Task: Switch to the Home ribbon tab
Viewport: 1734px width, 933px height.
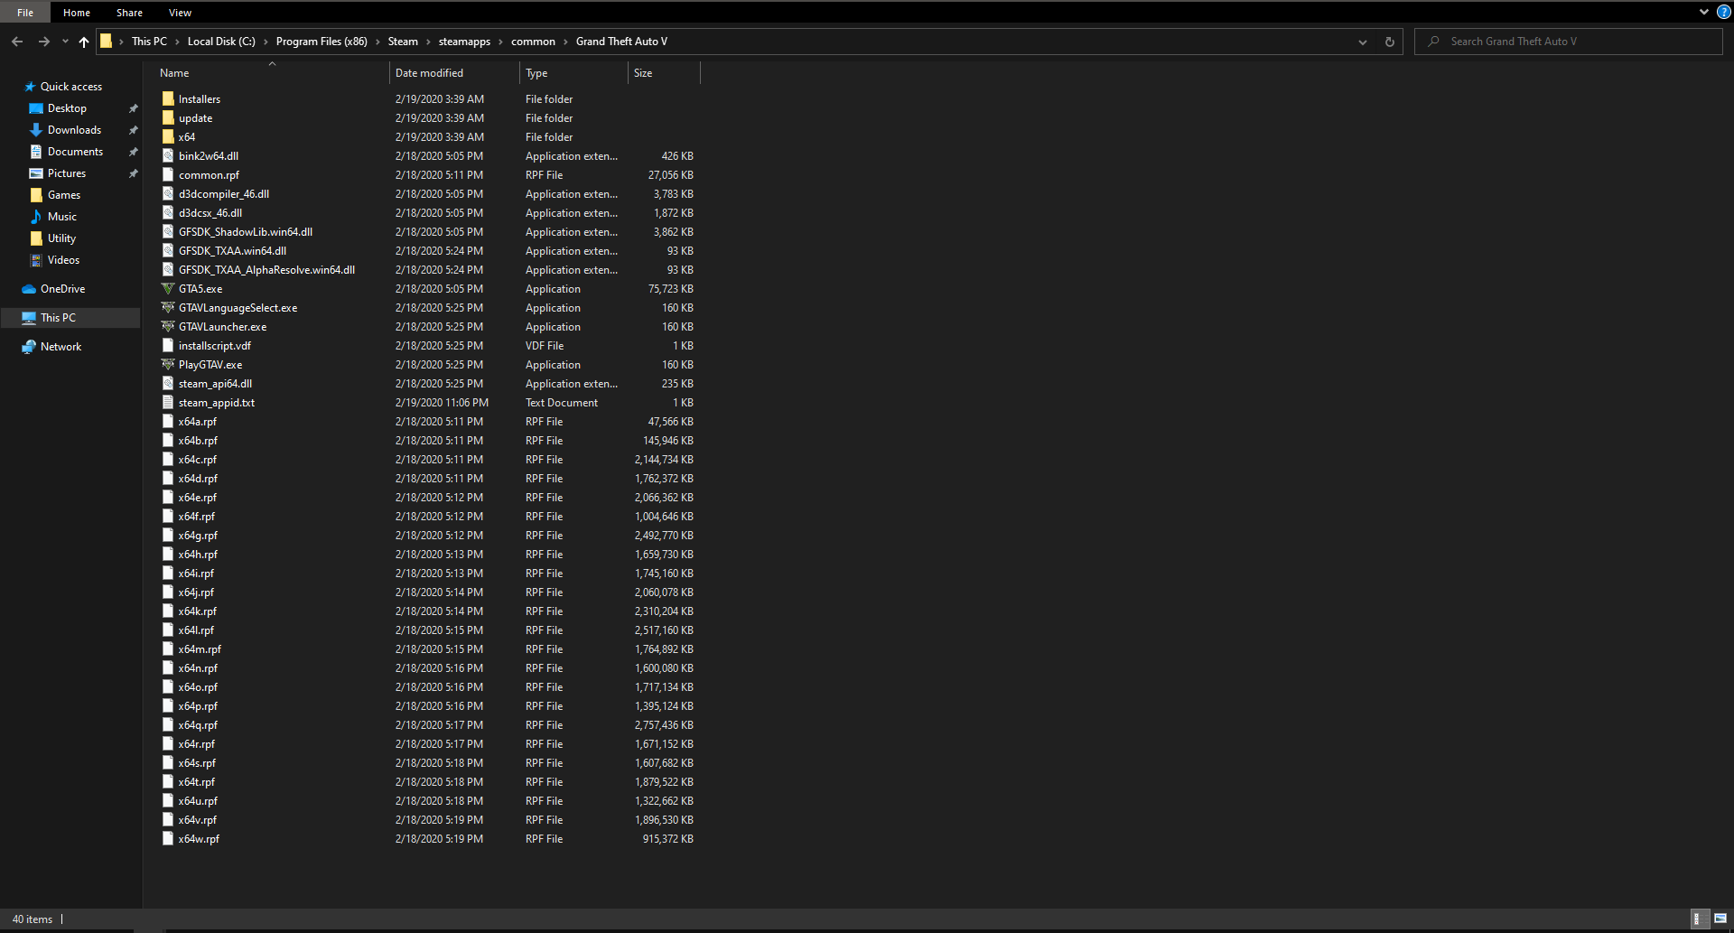Action: click(77, 13)
